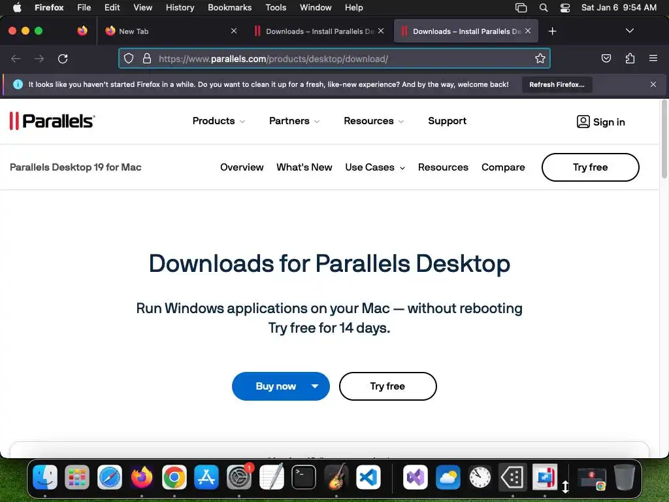Launch Safari from the Dock
The height and width of the screenshot is (502, 669).
[110, 477]
